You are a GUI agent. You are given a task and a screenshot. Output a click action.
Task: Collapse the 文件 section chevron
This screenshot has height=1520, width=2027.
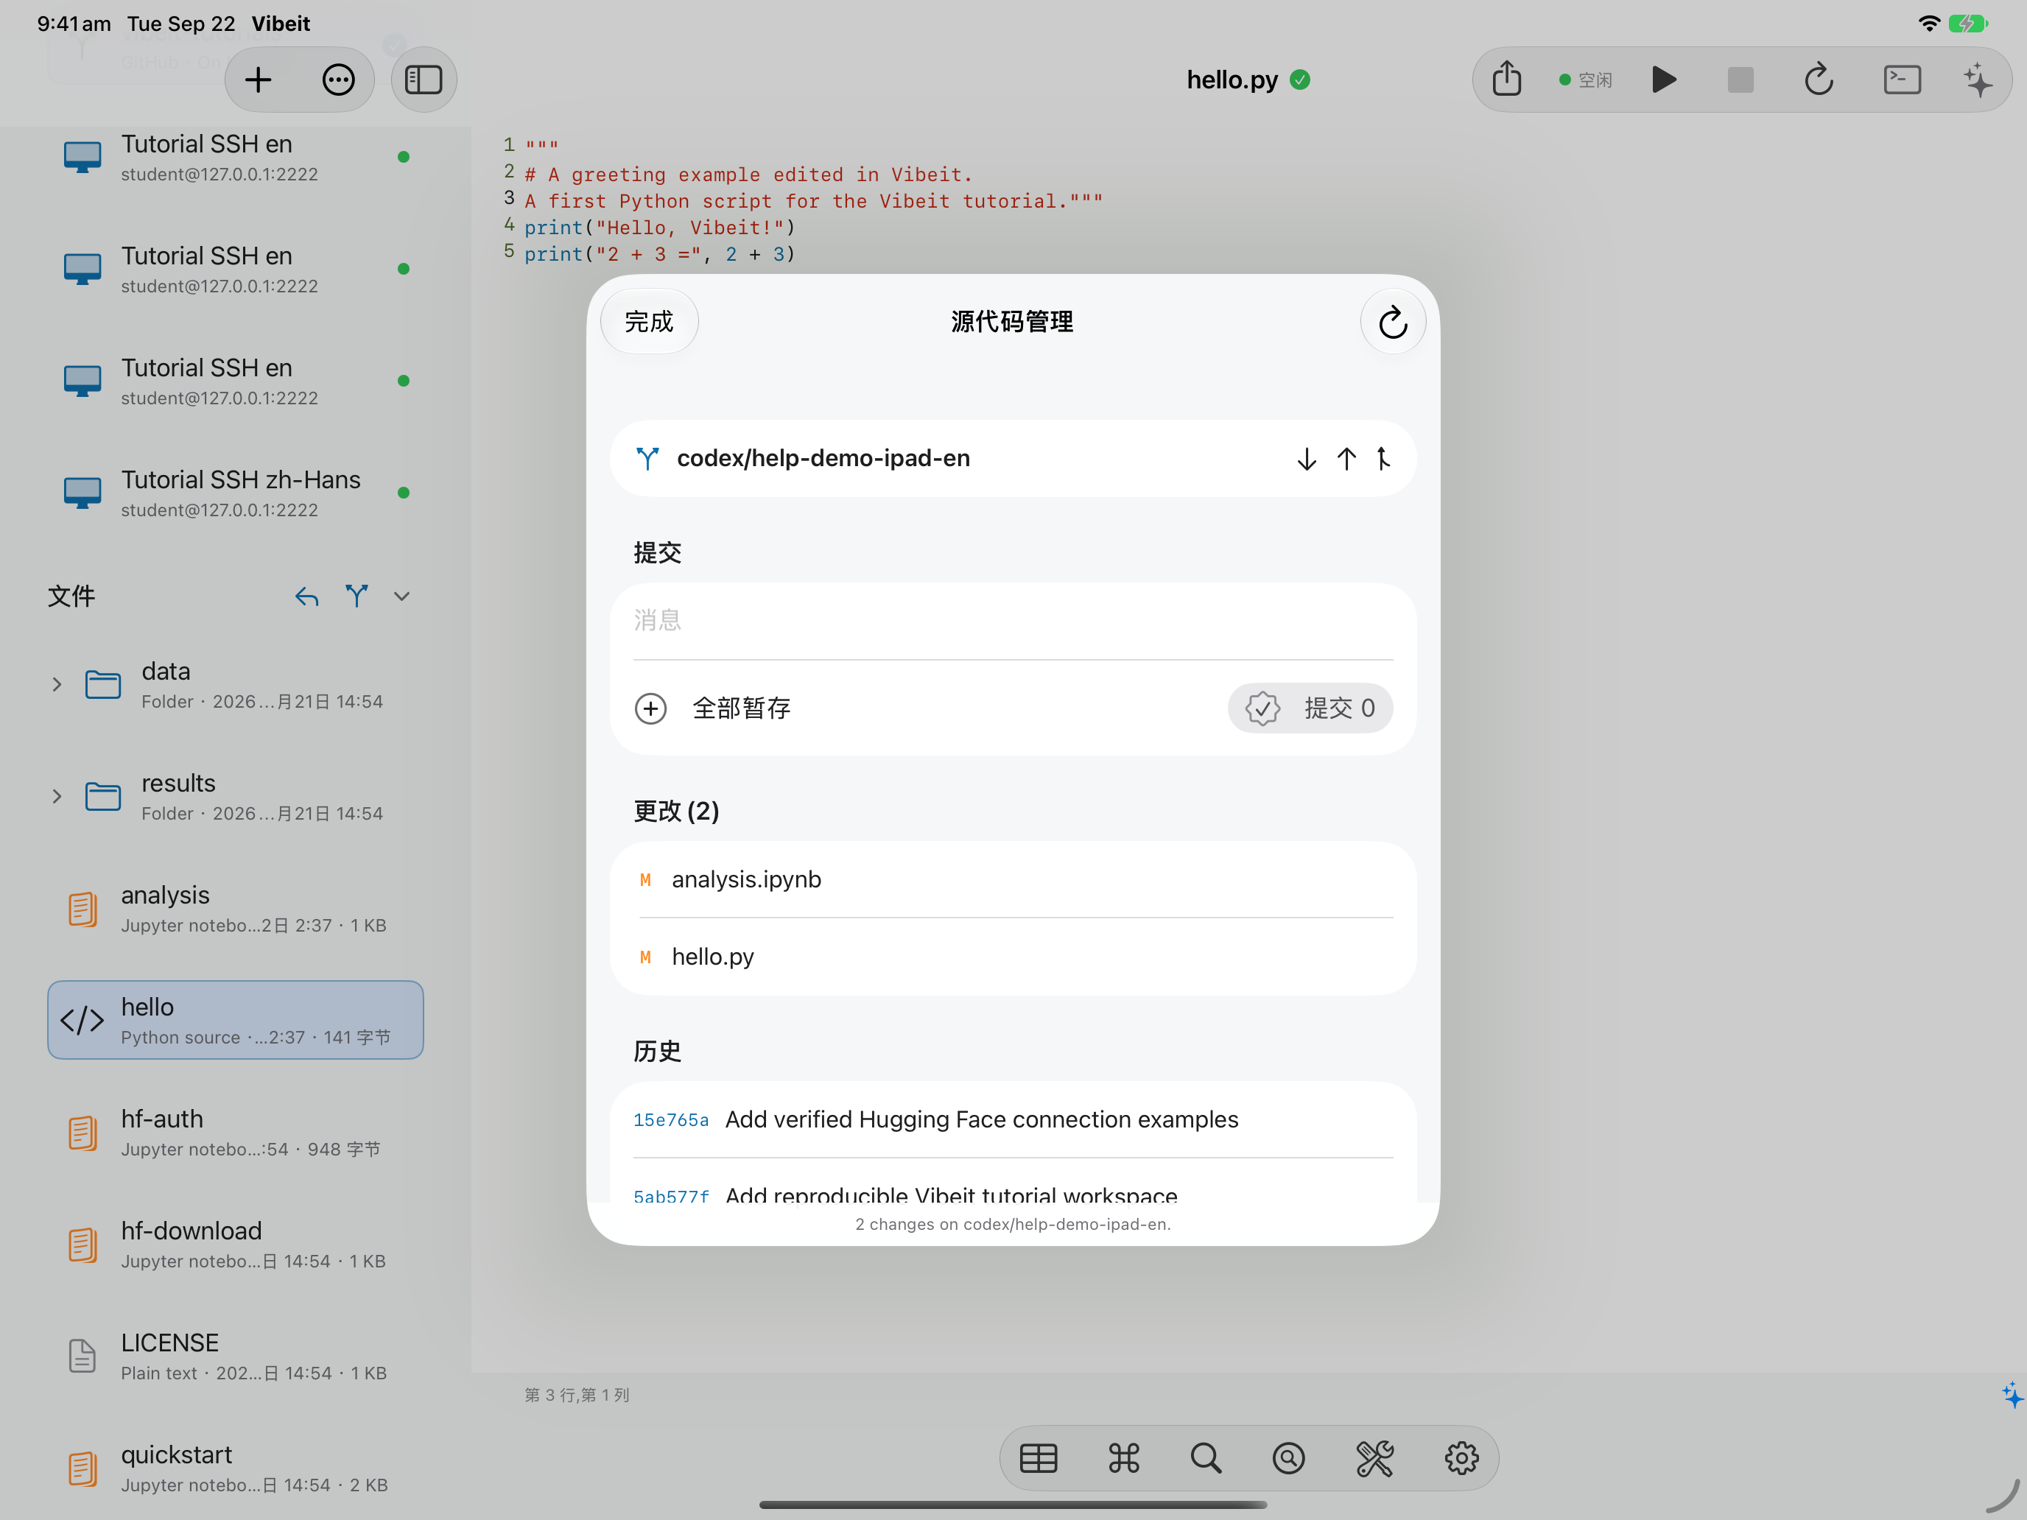[x=401, y=597]
